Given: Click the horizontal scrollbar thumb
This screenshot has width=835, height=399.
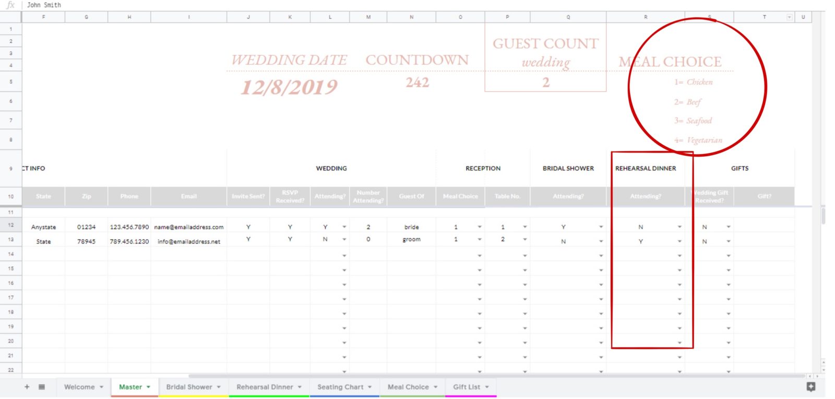Looking at the screenshot, I should point(496,376).
